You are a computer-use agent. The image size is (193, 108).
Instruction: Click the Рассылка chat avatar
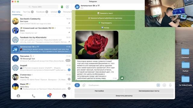click(x=15, y=58)
